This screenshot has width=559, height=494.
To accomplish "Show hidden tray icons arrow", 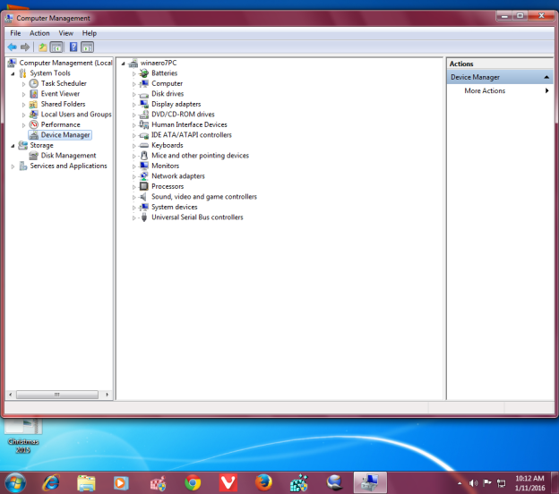I will (460, 483).
